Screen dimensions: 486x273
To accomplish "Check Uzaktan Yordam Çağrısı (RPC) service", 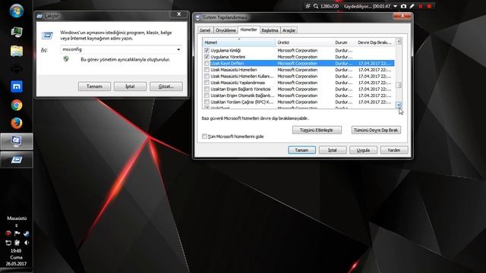I will tap(207, 102).
